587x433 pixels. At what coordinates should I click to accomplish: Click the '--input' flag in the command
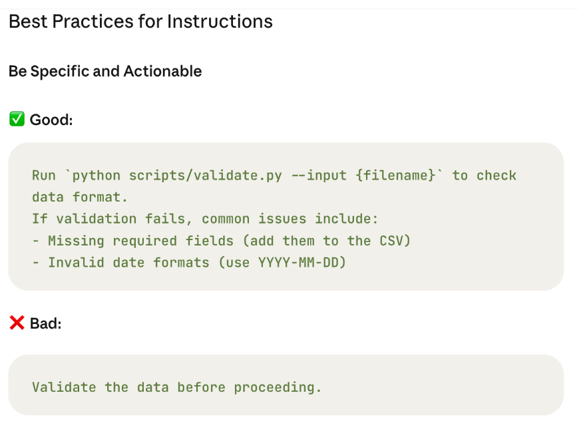(x=319, y=175)
